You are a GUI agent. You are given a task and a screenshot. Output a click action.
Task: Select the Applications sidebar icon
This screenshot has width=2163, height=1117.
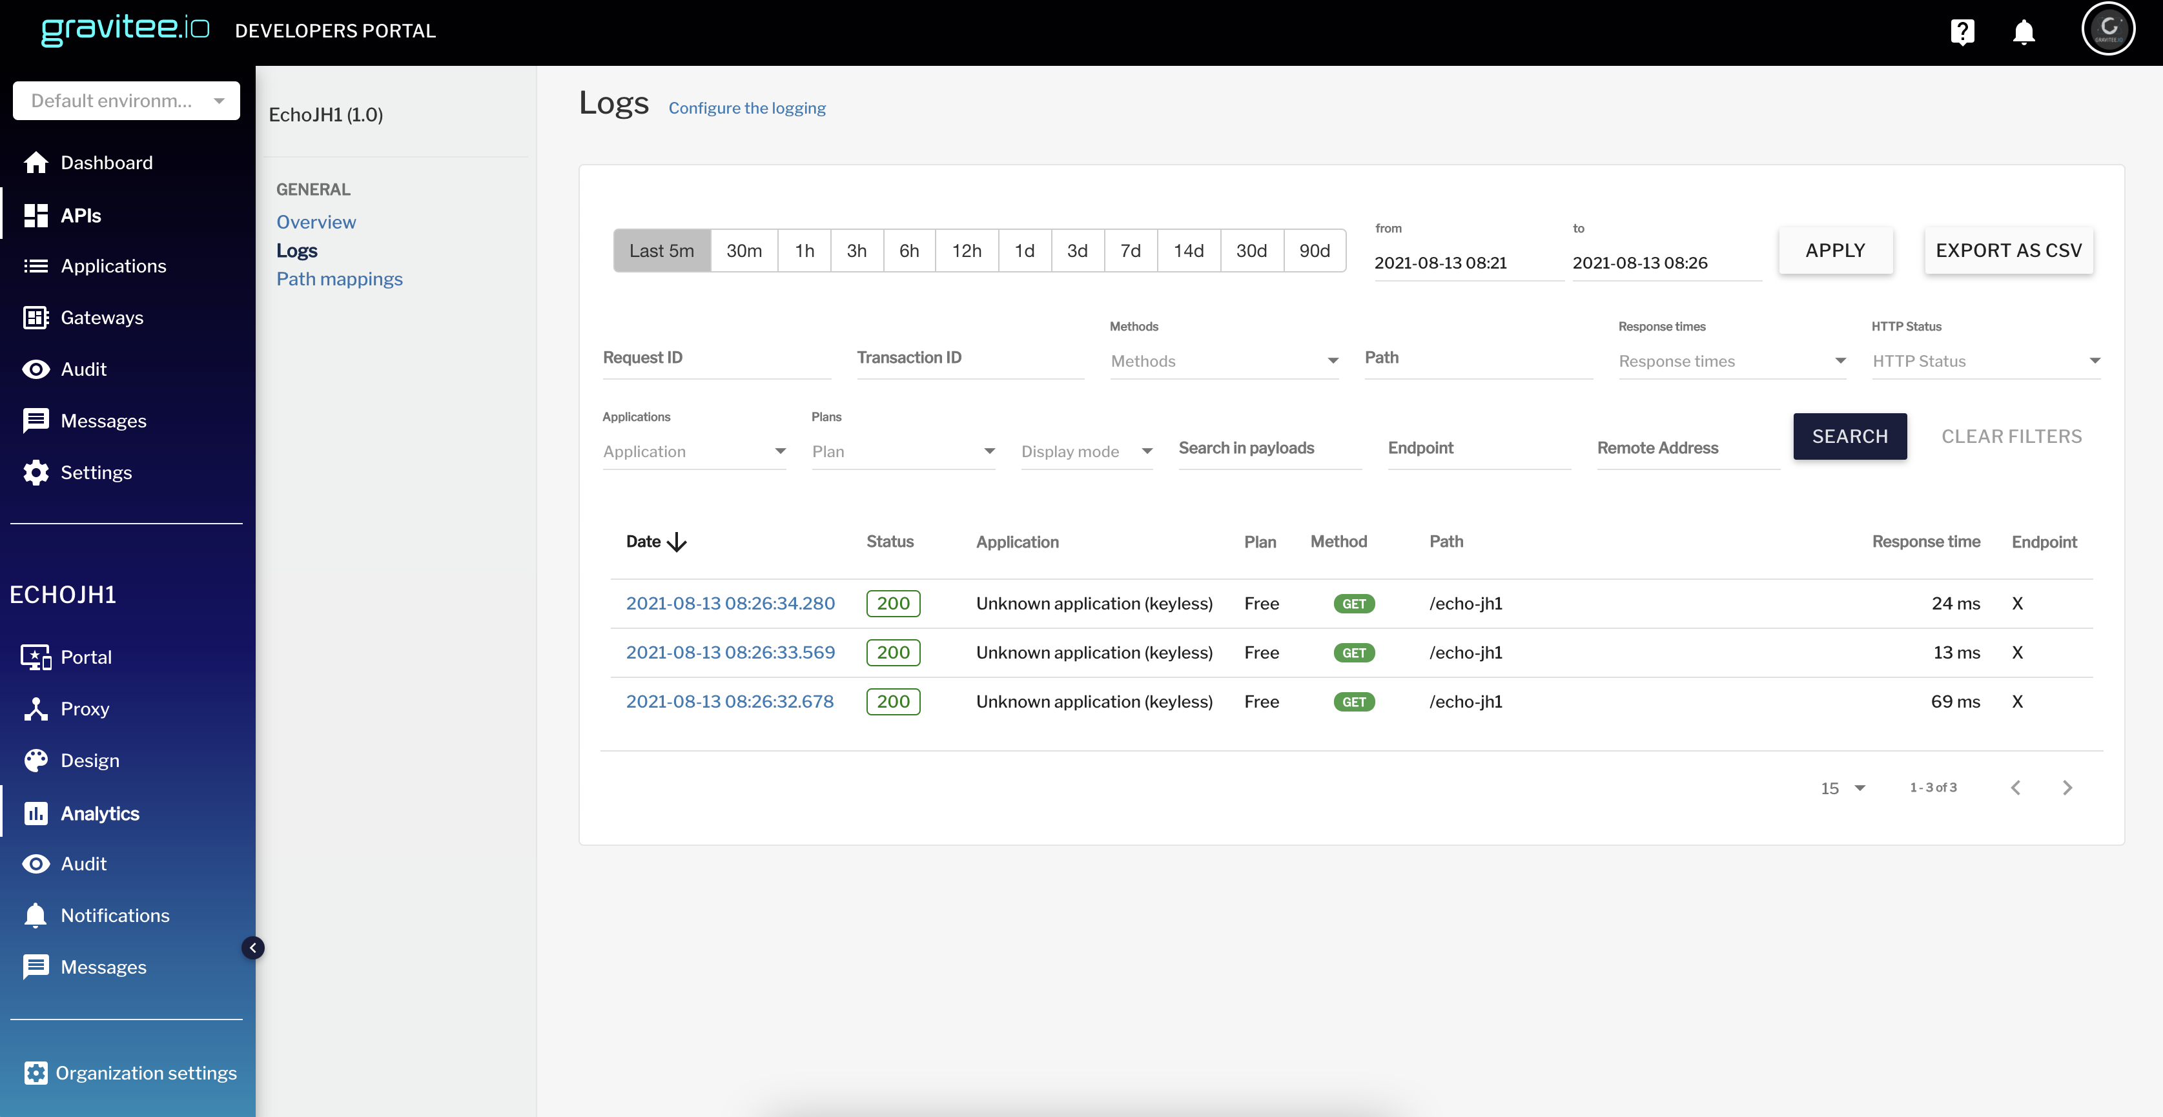[x=36, y=265]
